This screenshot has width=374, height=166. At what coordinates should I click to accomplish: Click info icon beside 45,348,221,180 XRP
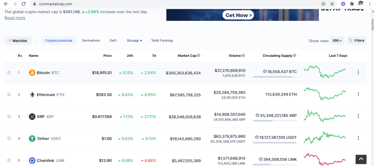[x=257, y=115]
